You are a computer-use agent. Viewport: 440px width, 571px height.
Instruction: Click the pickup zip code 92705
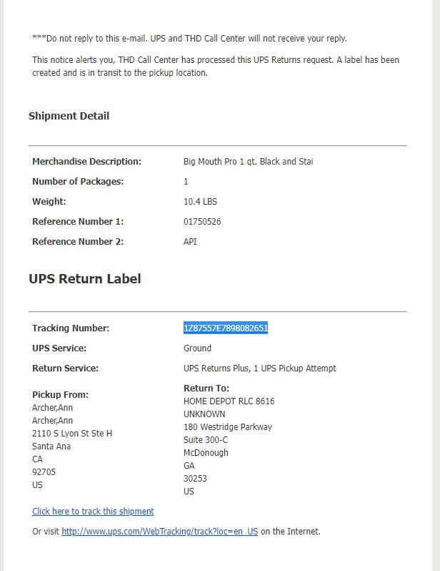44,472
